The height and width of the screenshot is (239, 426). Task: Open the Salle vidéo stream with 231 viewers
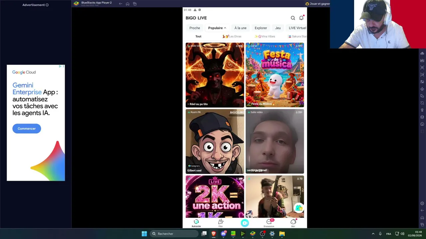coord(275,141)
